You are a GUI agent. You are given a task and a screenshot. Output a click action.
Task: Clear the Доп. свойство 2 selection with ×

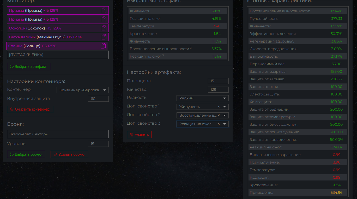[x=219, y=115]
